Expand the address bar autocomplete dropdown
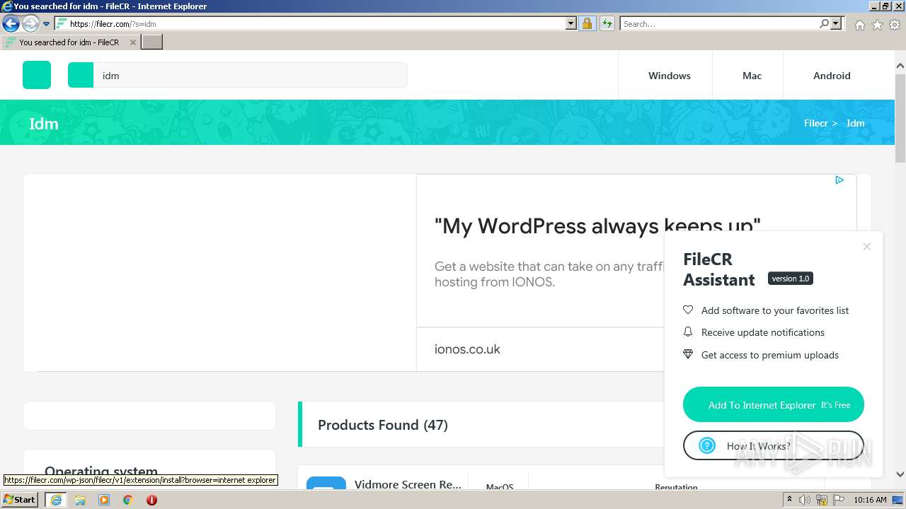Viewport: 906px width, 509px height. coord(571,24)
